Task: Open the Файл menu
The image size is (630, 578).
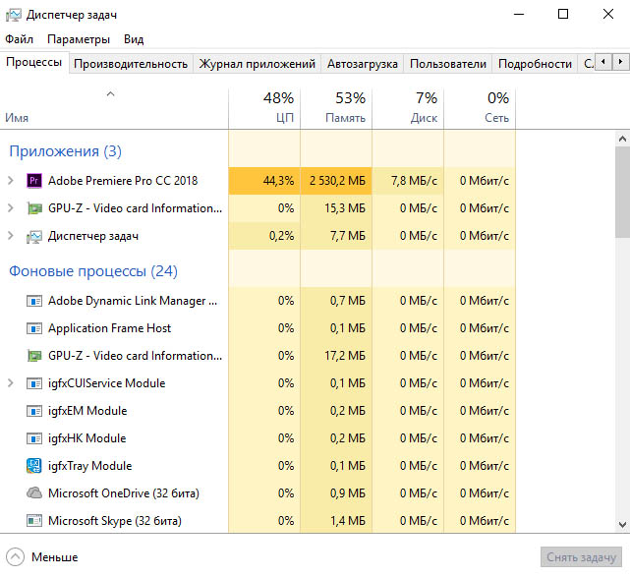Action: pos(19,39)
